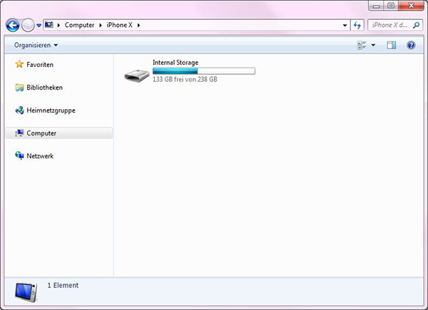Maximize the explorer window

click(391, 6)
